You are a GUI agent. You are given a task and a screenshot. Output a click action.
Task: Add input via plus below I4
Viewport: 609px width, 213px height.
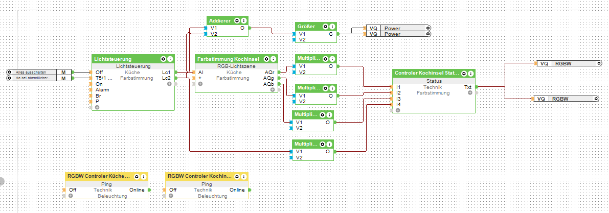(397, 110)
